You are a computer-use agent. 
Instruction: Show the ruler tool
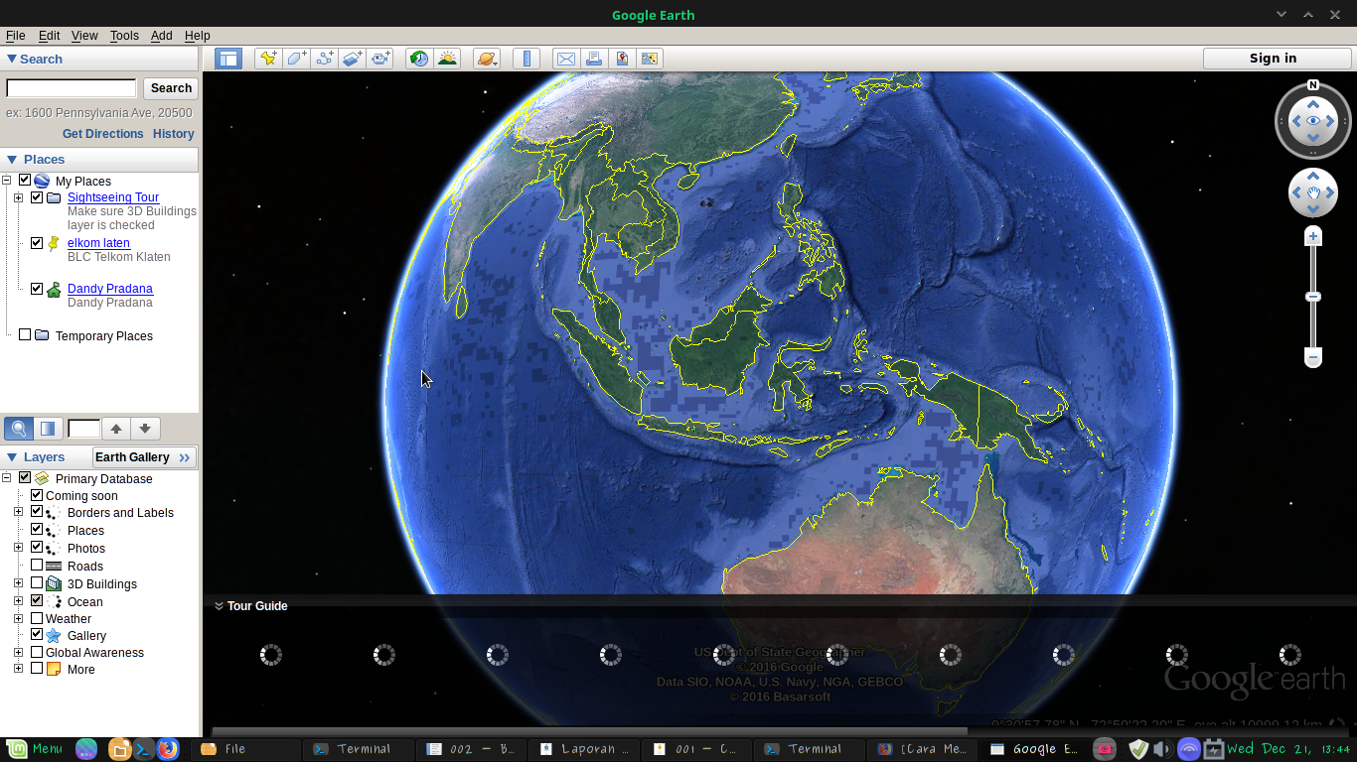coord(527,59)
